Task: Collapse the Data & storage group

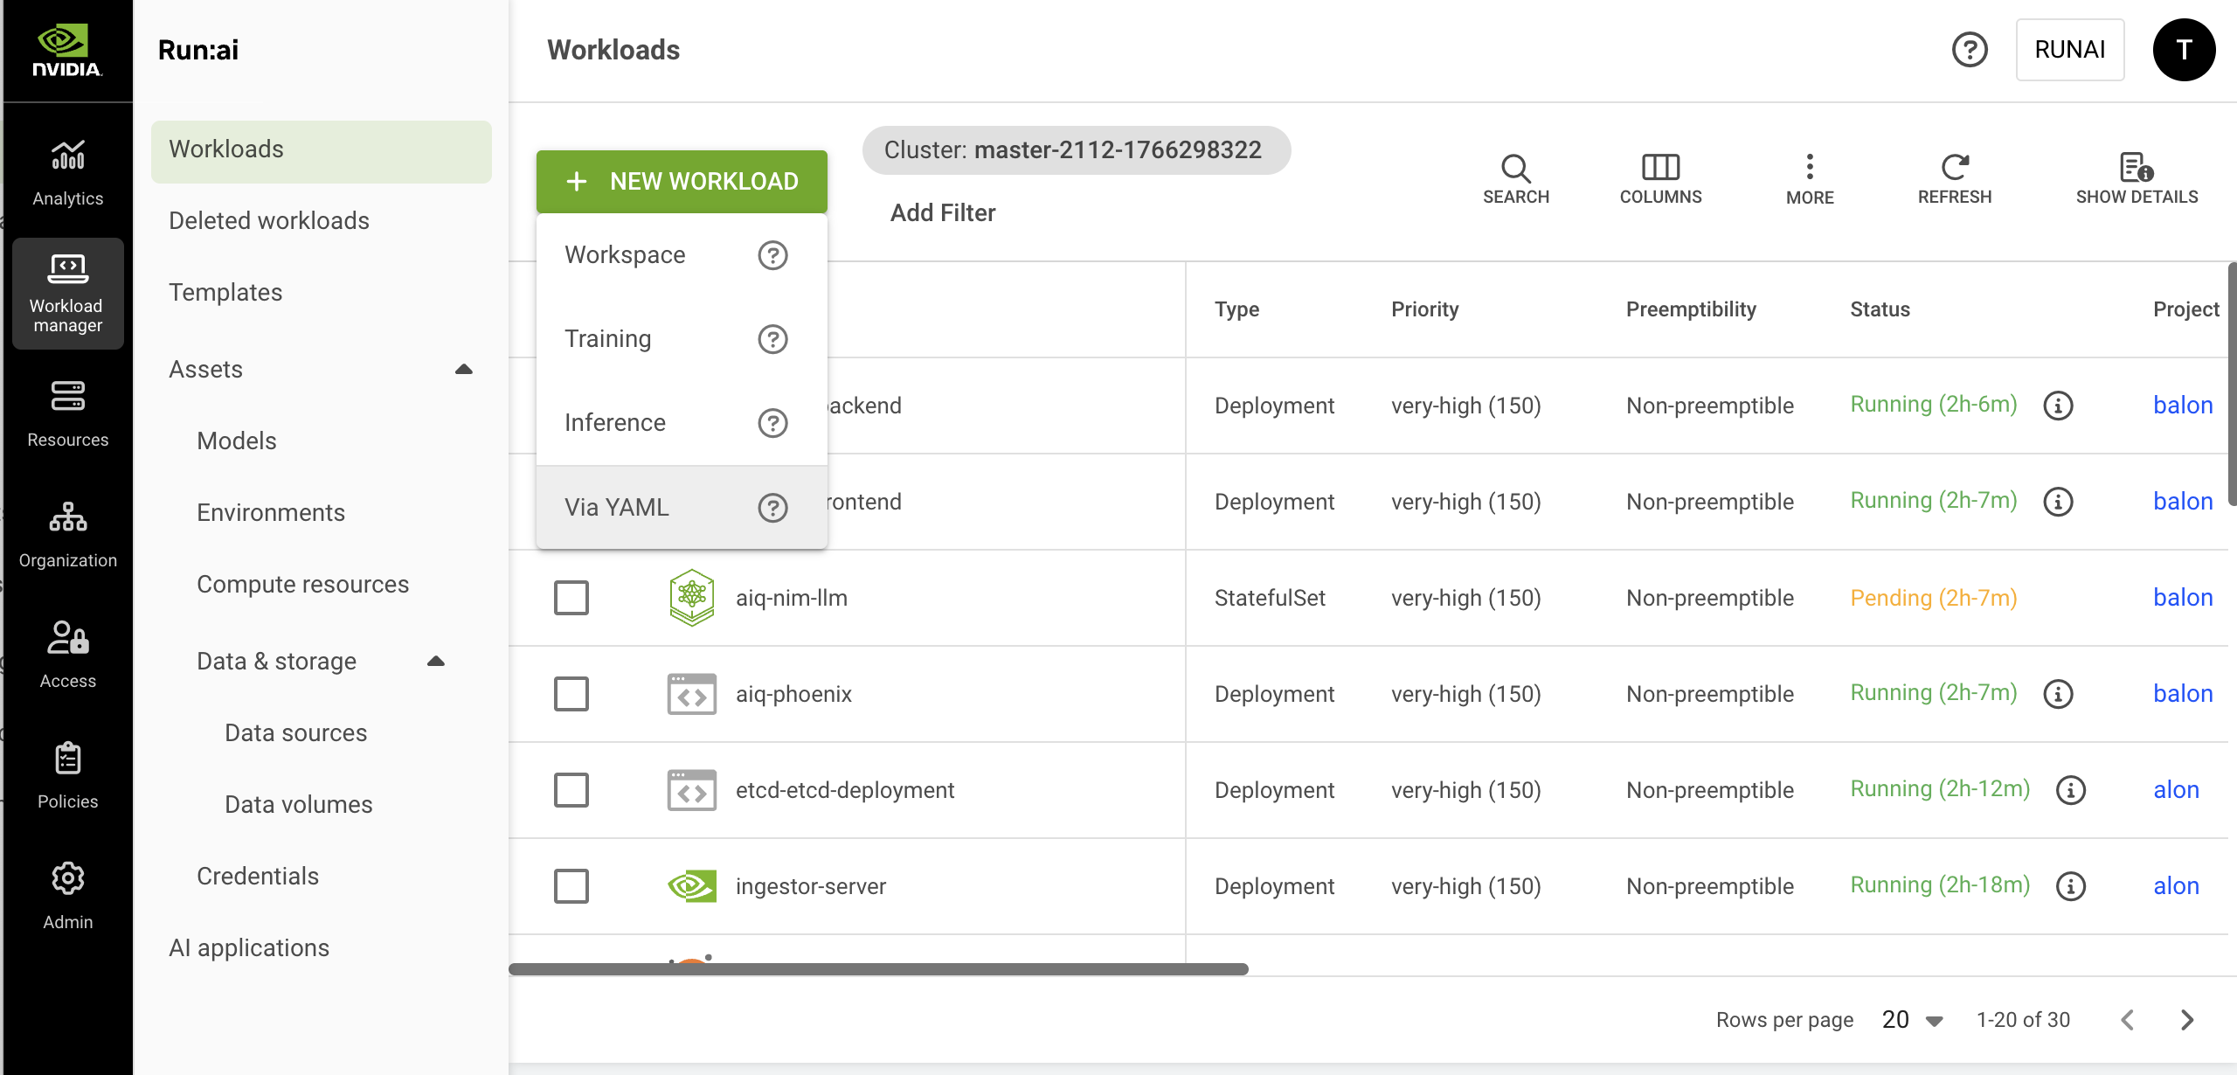Action: (x=436, y=662)
